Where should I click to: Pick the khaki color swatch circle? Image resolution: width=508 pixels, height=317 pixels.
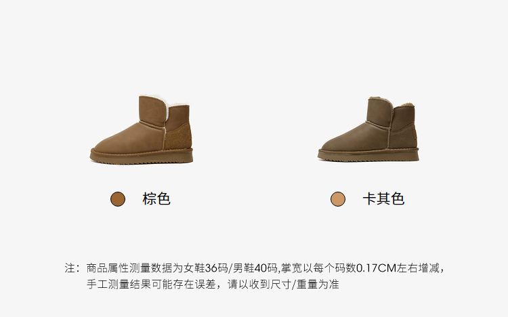(x=338, y=199)
